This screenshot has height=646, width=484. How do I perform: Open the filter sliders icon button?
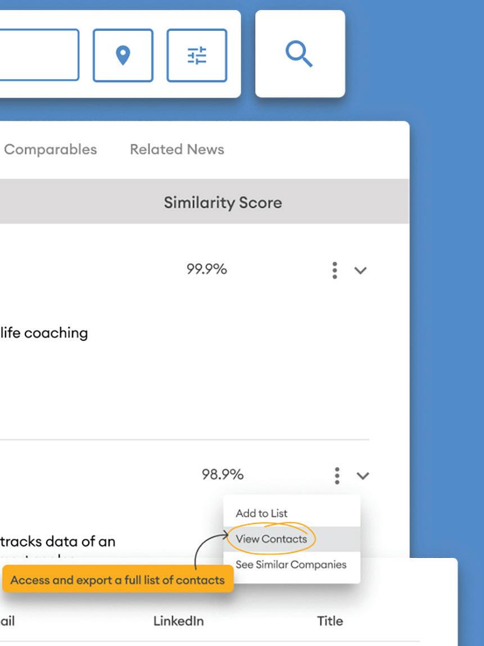197,55
